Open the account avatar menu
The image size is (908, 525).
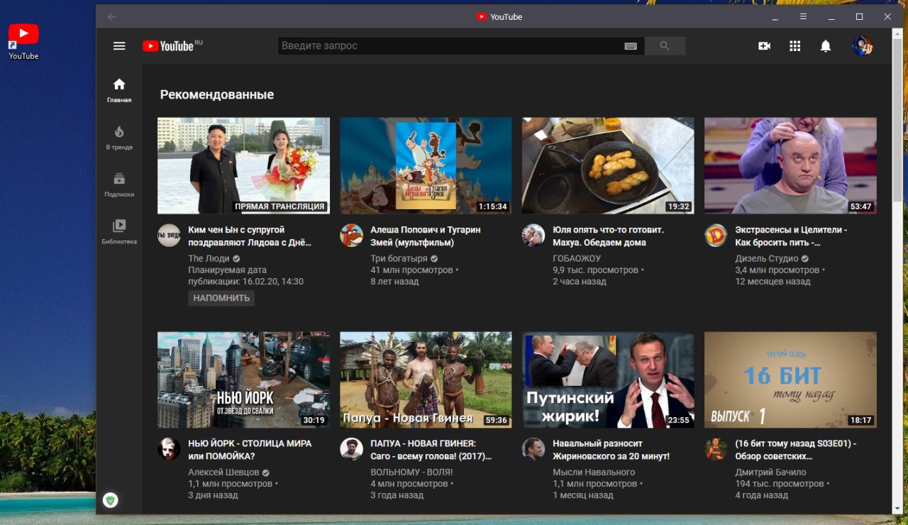[x=862, y=45]
